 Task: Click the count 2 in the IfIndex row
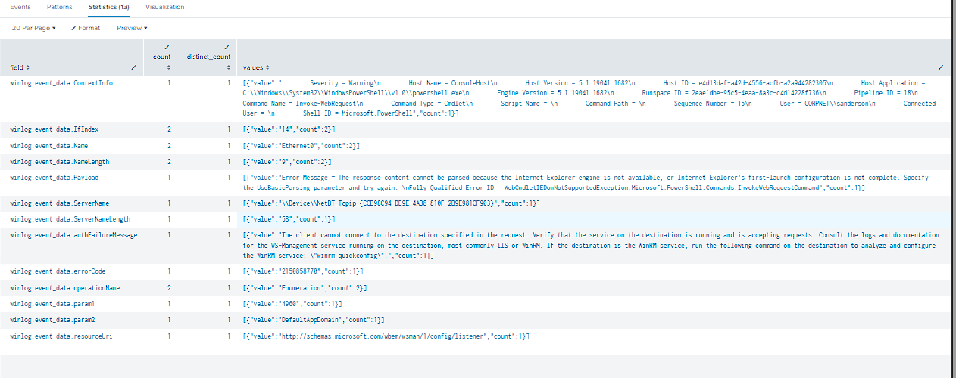click(169, 129)
